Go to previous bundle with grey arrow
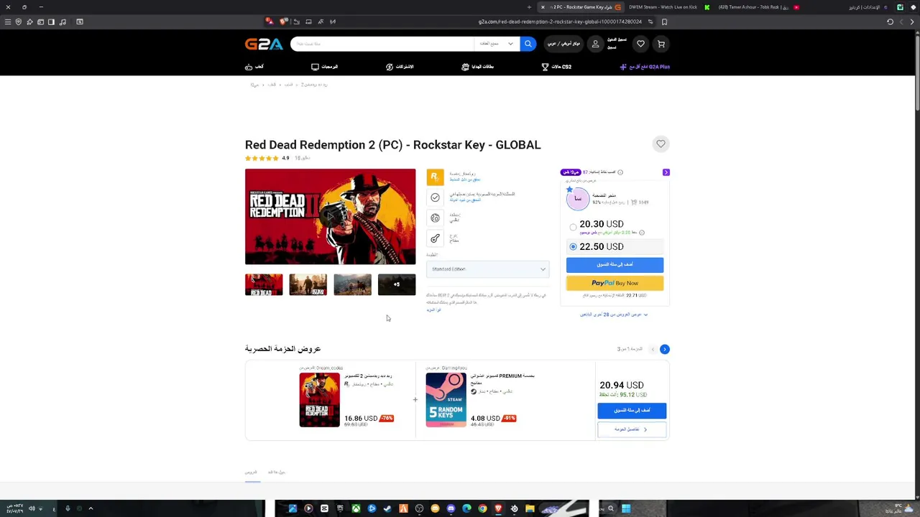 (x=653, y=349)
